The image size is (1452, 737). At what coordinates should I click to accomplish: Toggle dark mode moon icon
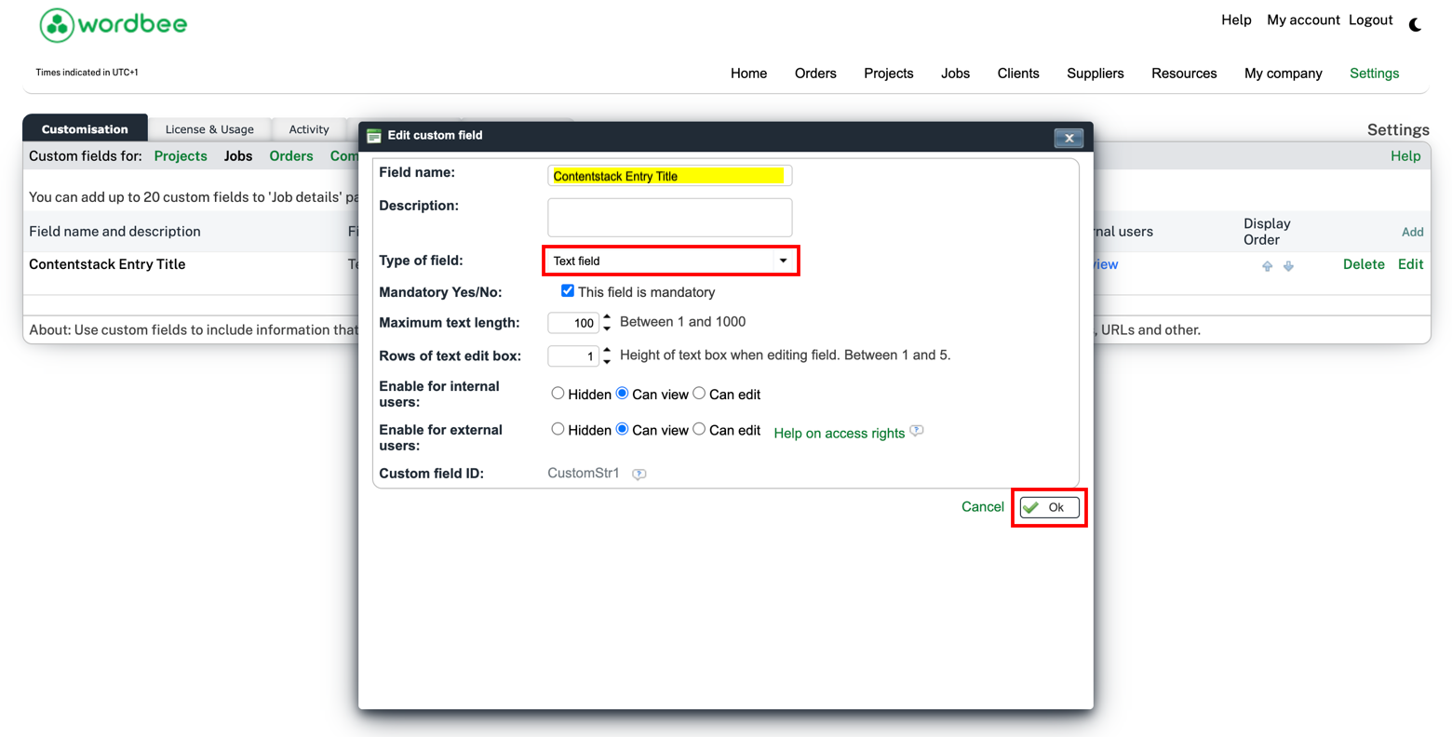pos(1415,25)
